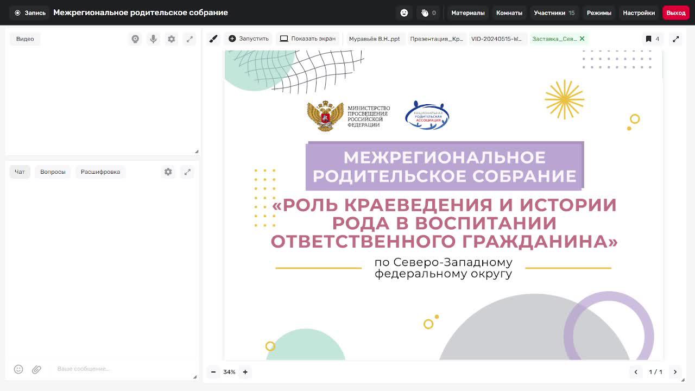Screen dimensions: 695x391
Task: Click the meeting title Межрегиональное родительское собрание
Action: pyautogui.click(x=141, y=12)
